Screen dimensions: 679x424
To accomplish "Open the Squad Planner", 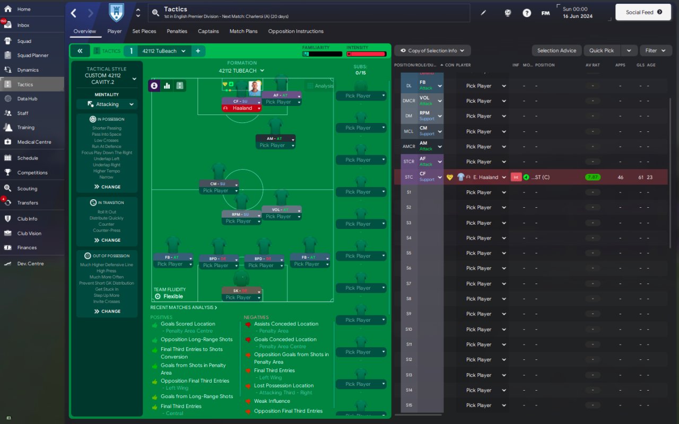I will (x=32, y=55).
